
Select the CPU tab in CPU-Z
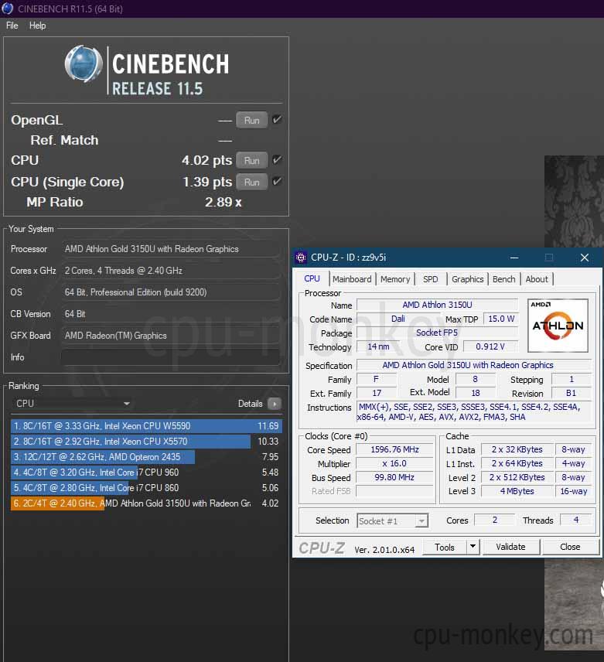[x=312, y=278]
